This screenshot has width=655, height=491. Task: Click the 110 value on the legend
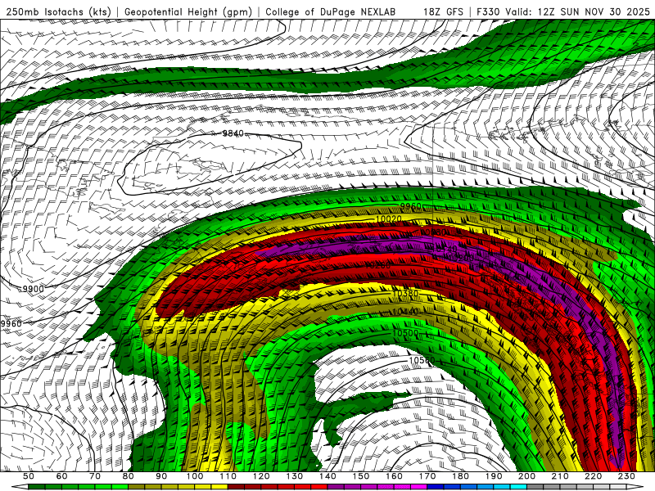(228, 476)
